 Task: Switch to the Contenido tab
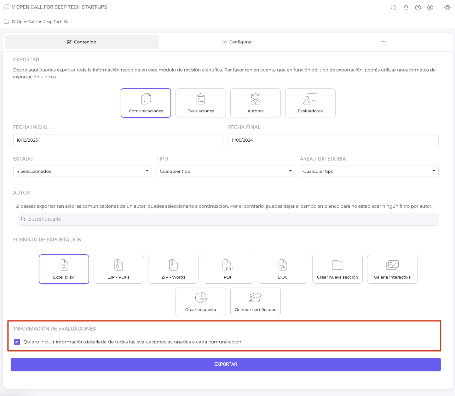(82, 42)
